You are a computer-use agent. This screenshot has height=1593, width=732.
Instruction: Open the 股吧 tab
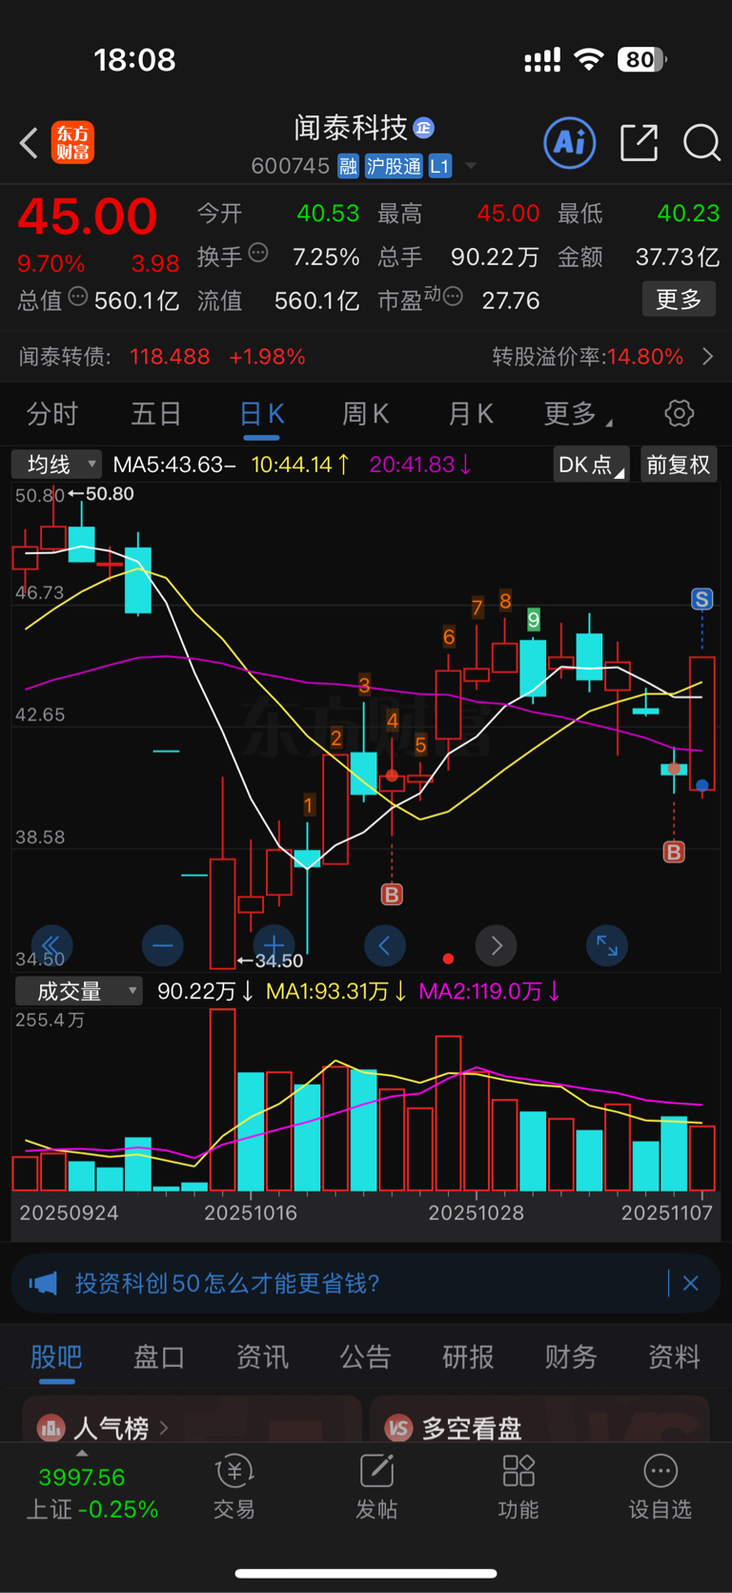coord(56,1356)
